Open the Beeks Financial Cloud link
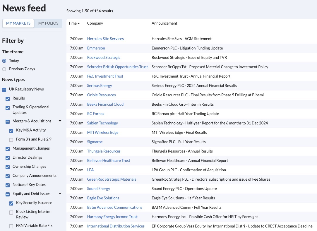 [x=105, y=105]
